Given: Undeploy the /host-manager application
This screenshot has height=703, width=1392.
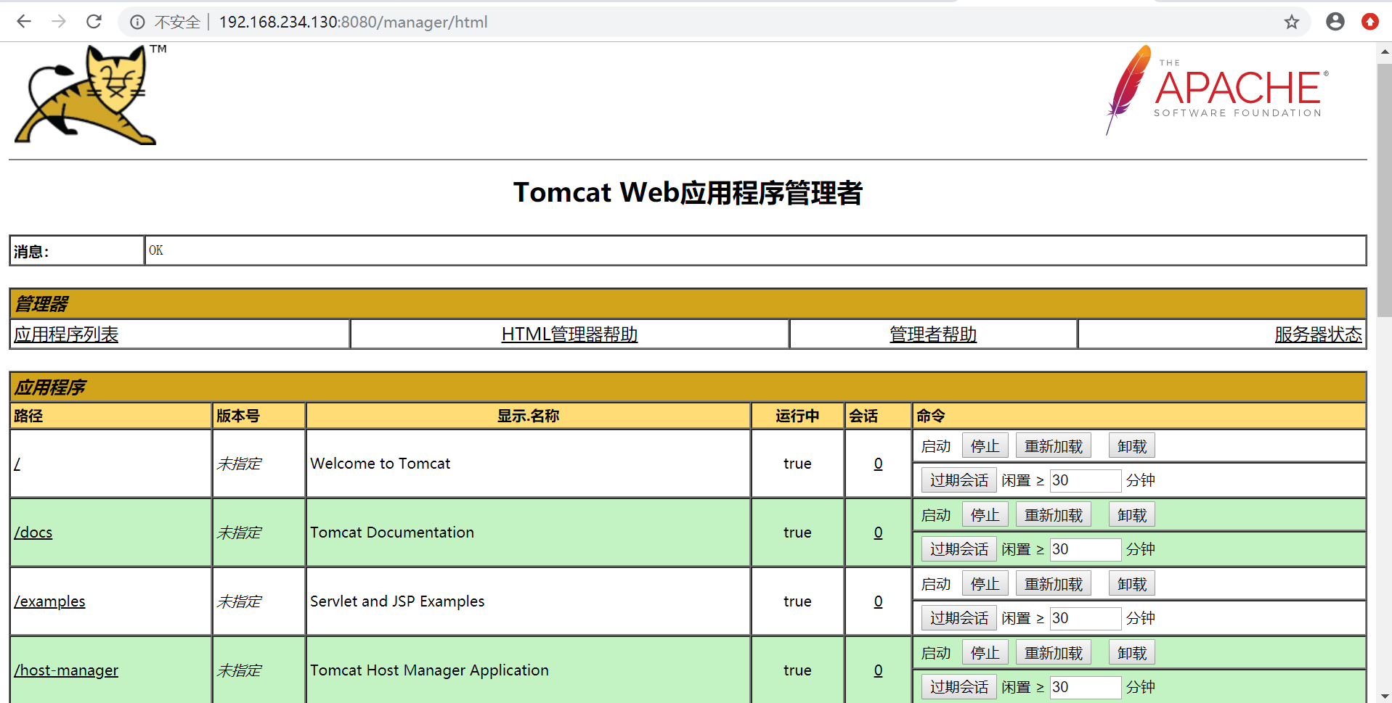Looking at the screenshot, I should coord(1131,653).
